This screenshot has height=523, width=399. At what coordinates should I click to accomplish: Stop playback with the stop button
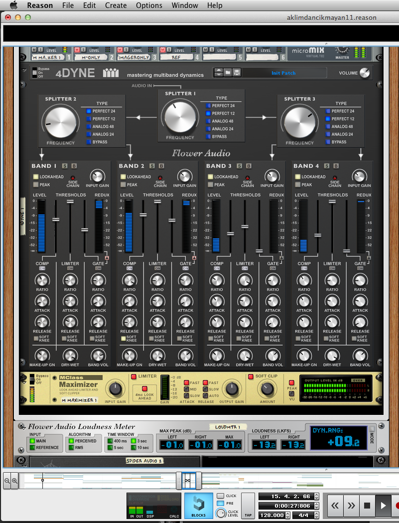(x=367, y=506)
